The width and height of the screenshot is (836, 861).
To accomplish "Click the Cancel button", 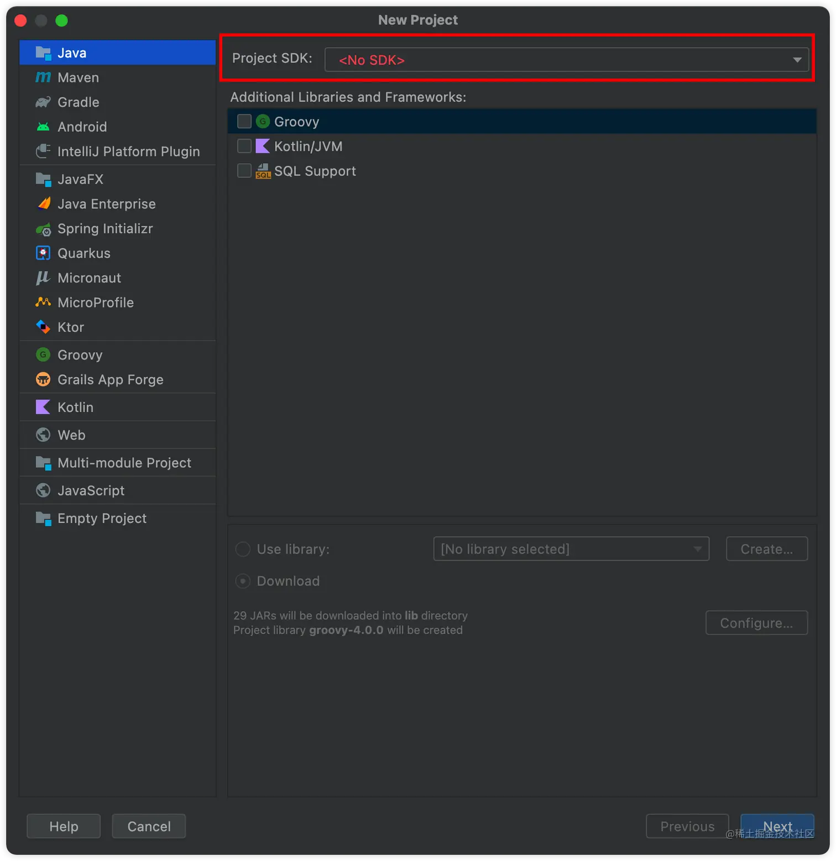I will tap(149, 827).
